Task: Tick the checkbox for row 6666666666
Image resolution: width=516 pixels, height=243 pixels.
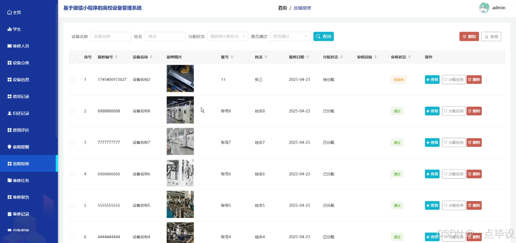Action: click(72, 174)
